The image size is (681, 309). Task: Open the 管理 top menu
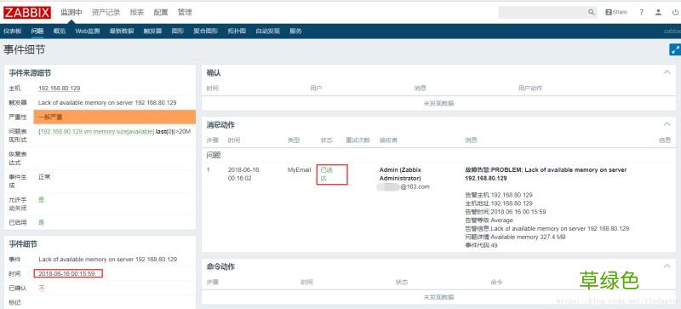[x=185, y=12]
